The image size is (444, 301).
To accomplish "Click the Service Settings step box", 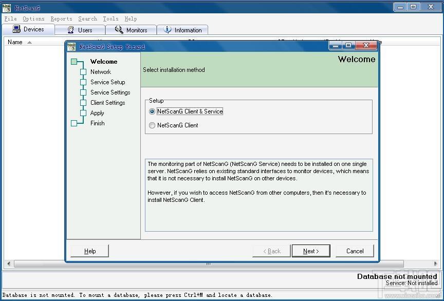I will pyautogui.click(x=83, y=92).
